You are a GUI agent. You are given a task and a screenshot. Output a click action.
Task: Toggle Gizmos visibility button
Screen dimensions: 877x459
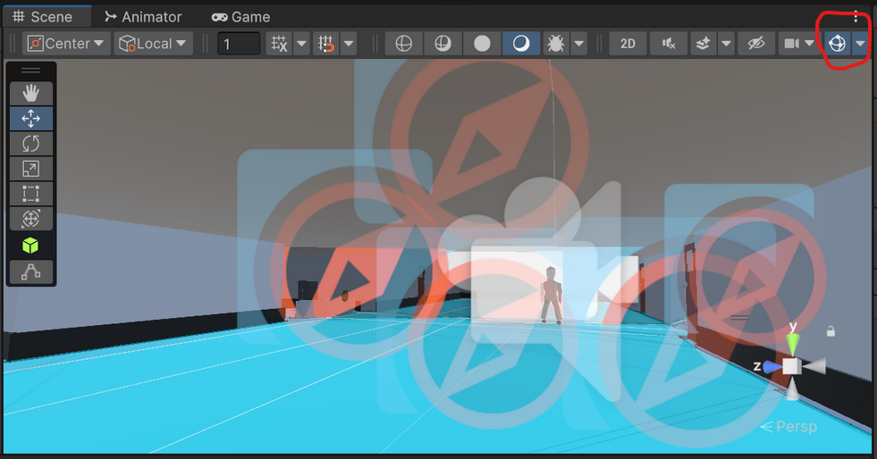coord(838,44)
